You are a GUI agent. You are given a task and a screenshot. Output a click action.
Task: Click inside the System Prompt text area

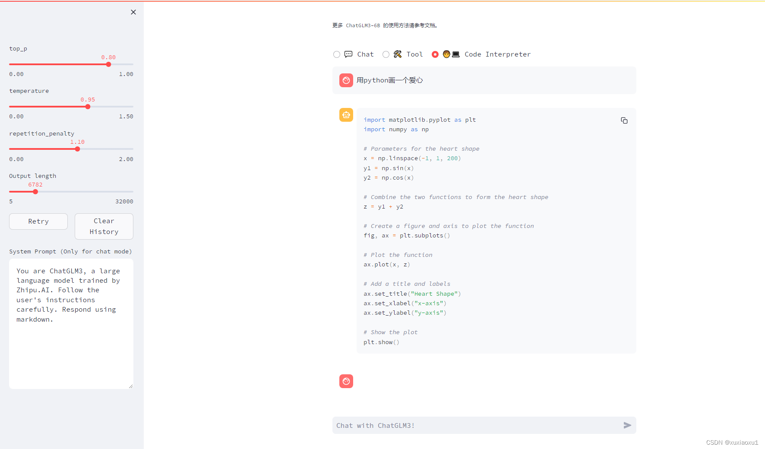pyautogui.click(x=71, y=324)
